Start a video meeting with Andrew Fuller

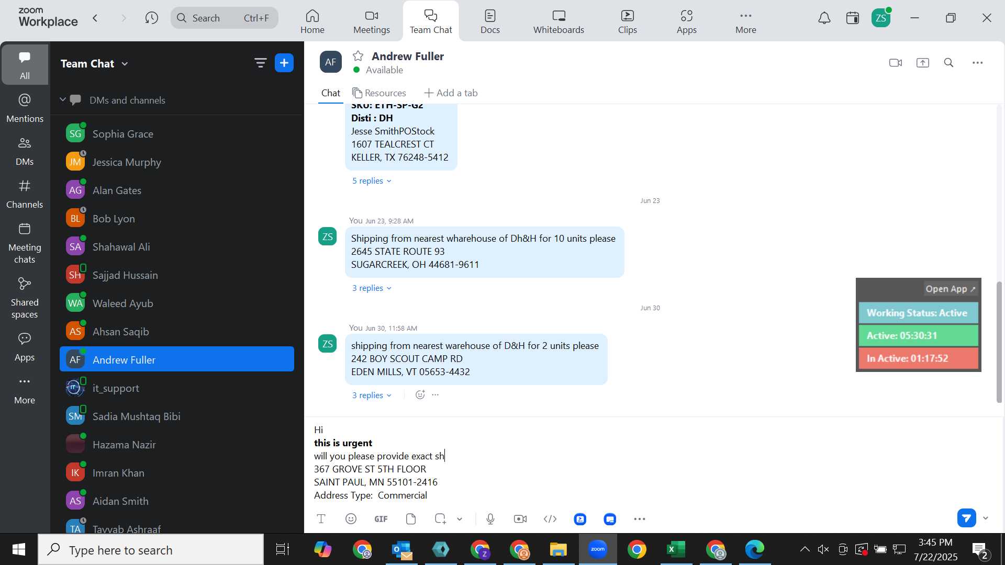click(x=896, y=63)
